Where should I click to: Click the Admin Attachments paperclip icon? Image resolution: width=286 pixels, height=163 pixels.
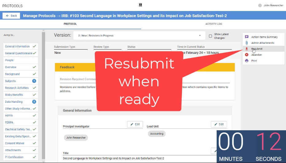pos(247,43)
